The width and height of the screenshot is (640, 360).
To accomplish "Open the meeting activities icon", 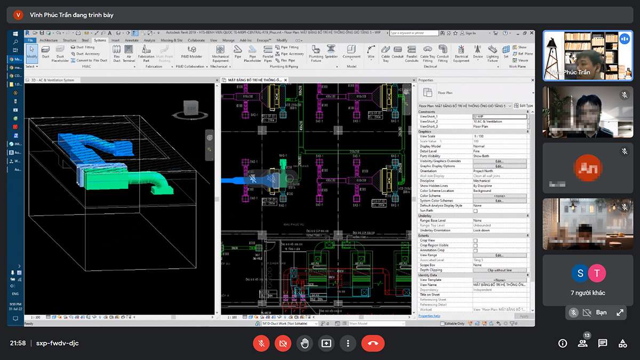I will click(x=622, y=343).
